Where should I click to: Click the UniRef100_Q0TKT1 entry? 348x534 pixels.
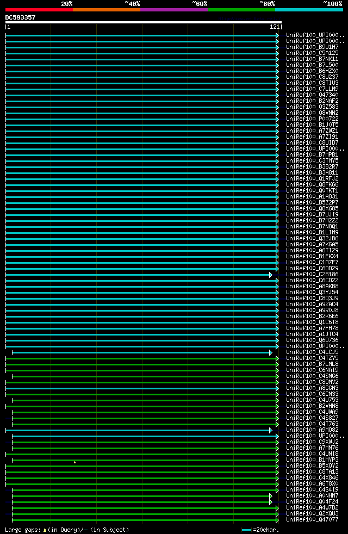(312, 191)
